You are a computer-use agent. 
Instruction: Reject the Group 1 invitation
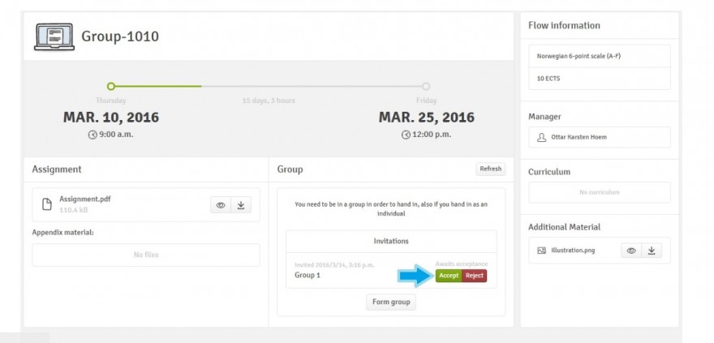(x=475, y=276)
